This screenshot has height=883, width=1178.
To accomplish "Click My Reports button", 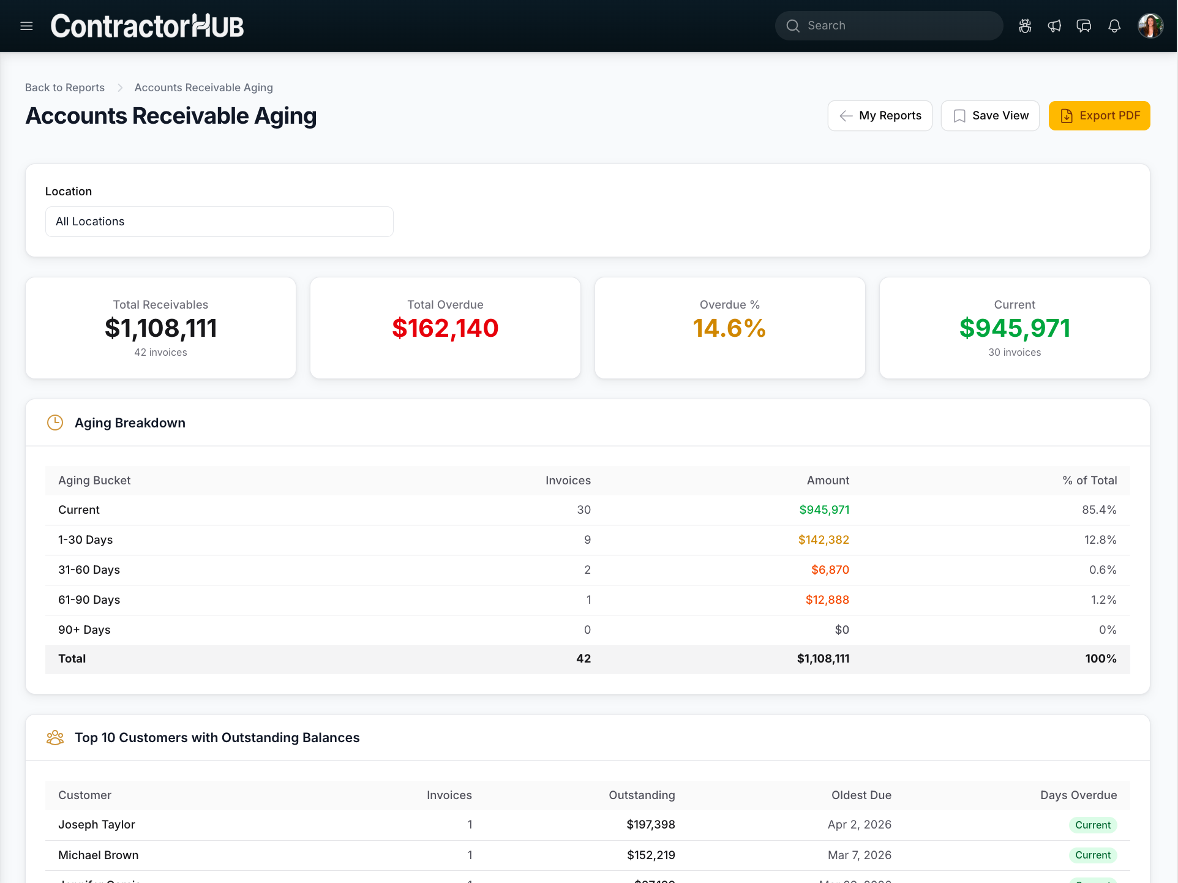I will coord(880,115).
